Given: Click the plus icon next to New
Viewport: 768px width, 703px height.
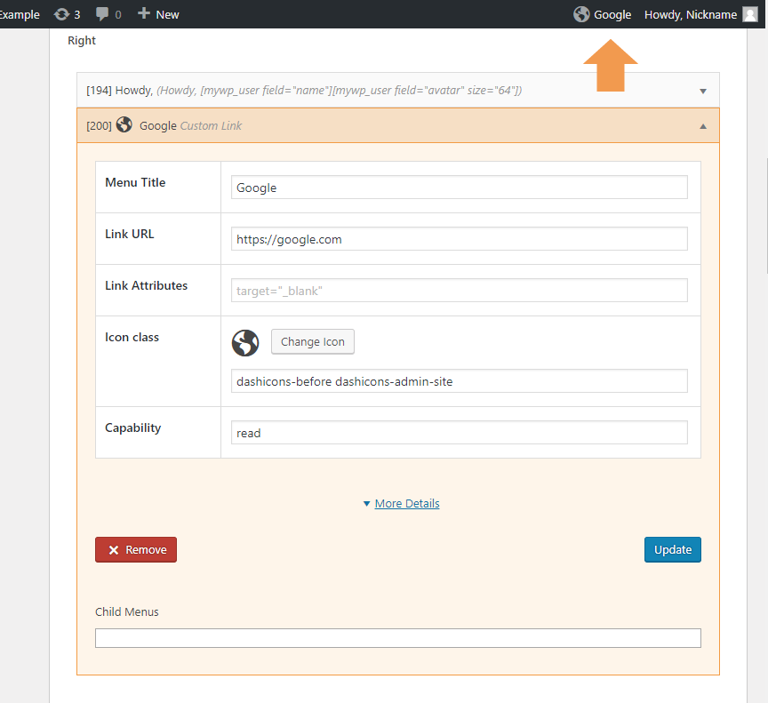Looking at the screenshot, I should pos(142,14).
